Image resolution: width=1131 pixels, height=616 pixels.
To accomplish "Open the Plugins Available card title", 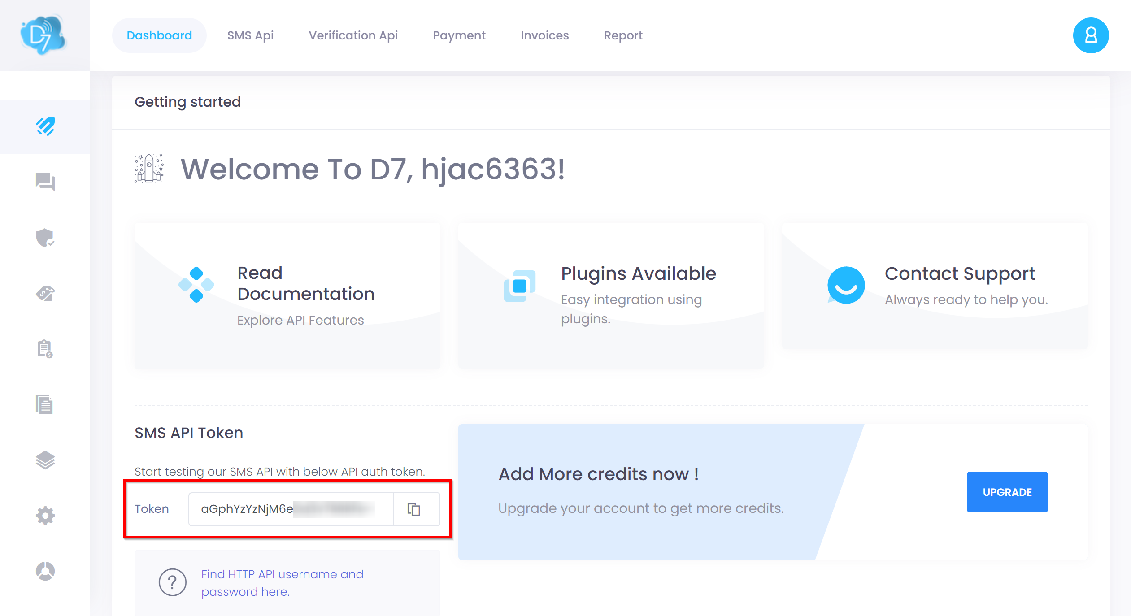I will click(x=639, y=273).
